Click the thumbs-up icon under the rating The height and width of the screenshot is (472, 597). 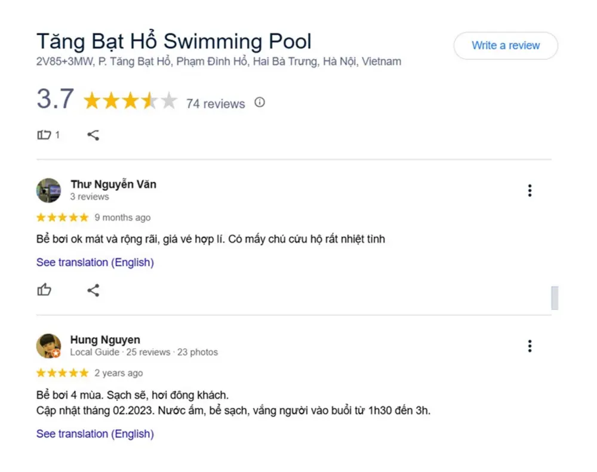tap(44, 135)
